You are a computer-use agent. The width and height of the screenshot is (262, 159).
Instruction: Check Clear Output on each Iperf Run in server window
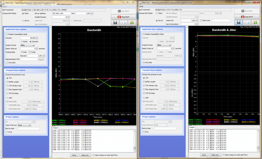coord(223,155)
